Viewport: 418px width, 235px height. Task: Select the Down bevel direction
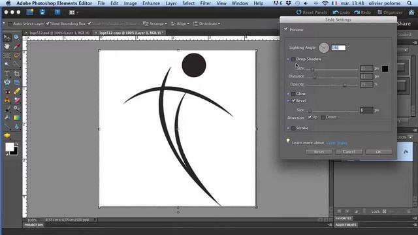point(323,117)
